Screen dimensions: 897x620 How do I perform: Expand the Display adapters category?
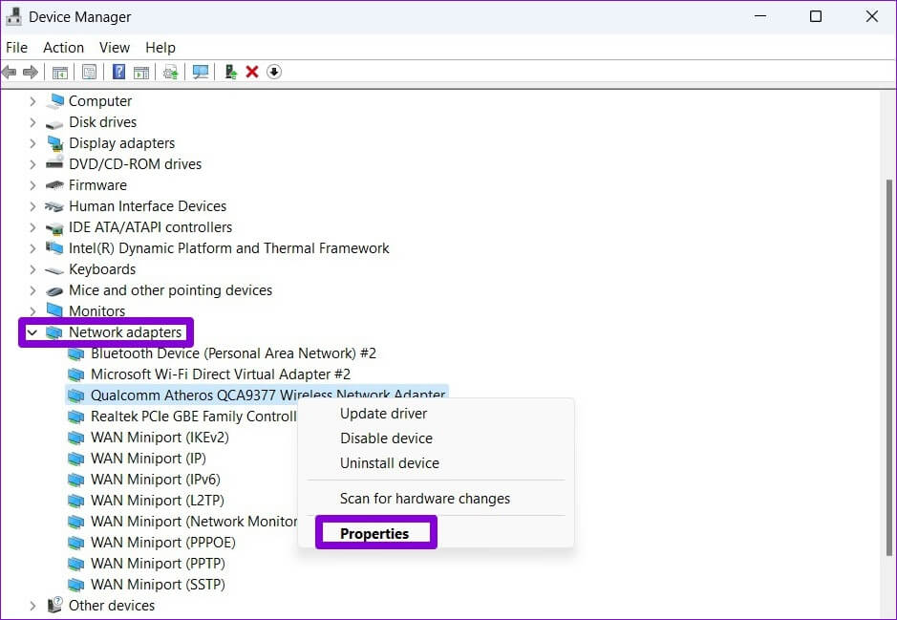pos(32,143)
